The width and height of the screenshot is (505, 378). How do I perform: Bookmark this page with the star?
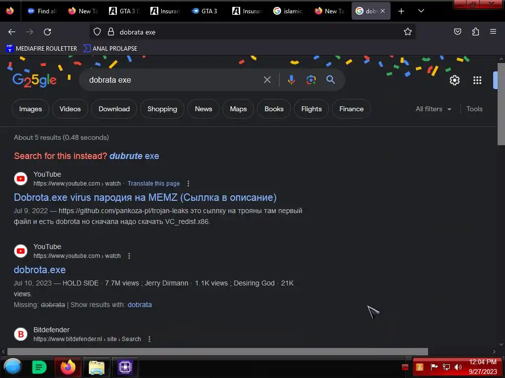tap(408, 32)
